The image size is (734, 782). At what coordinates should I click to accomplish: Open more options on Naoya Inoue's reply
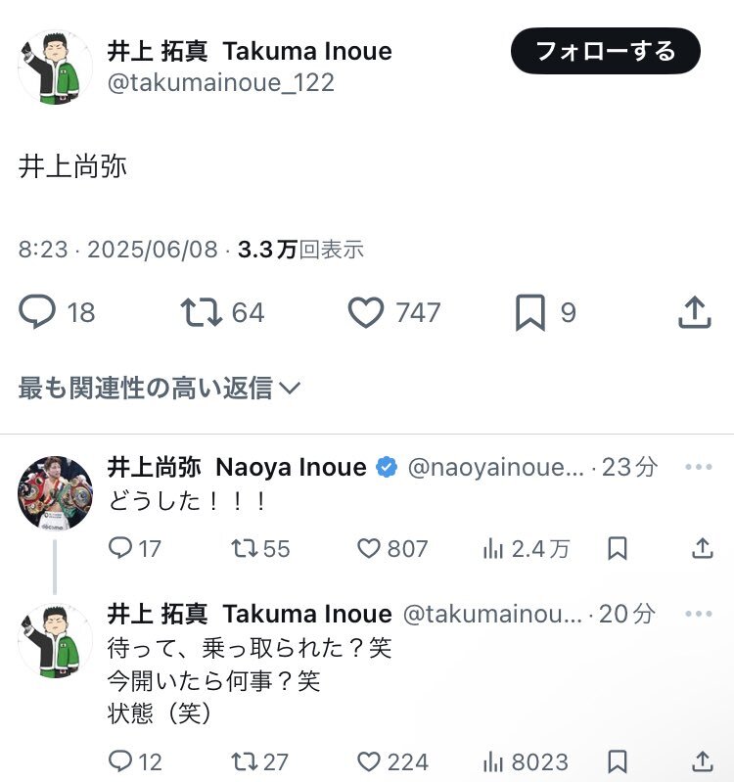click(698, 467)
